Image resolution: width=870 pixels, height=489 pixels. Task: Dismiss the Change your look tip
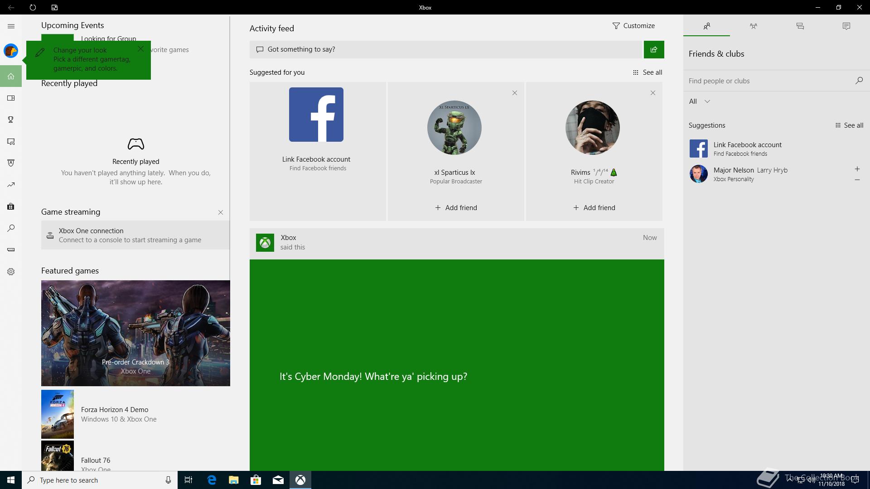coord(141,48)
